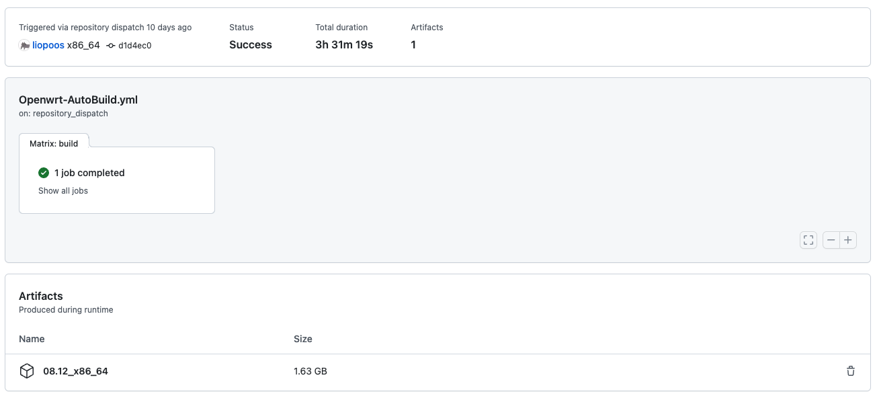
Task: Click the commit icon next to d1d4ec0
Action: coord(110,45)
